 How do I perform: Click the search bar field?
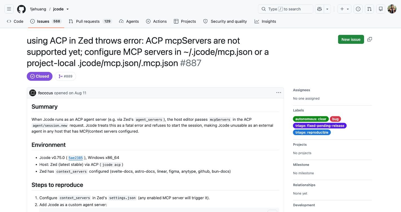coord(285,9)
